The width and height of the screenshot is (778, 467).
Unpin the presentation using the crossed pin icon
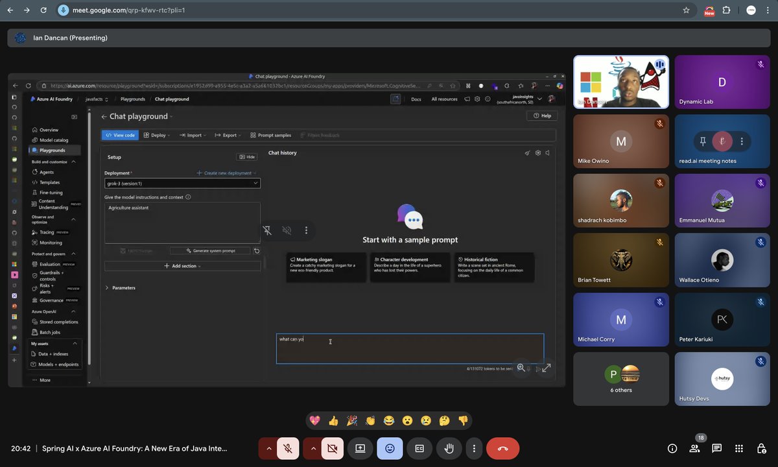point(267,230)
